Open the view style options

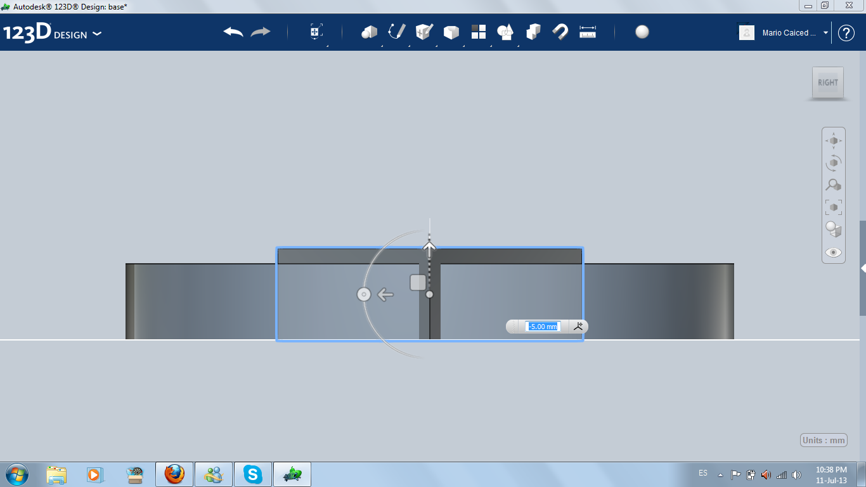pyautogui.click(x=834, y=229)
